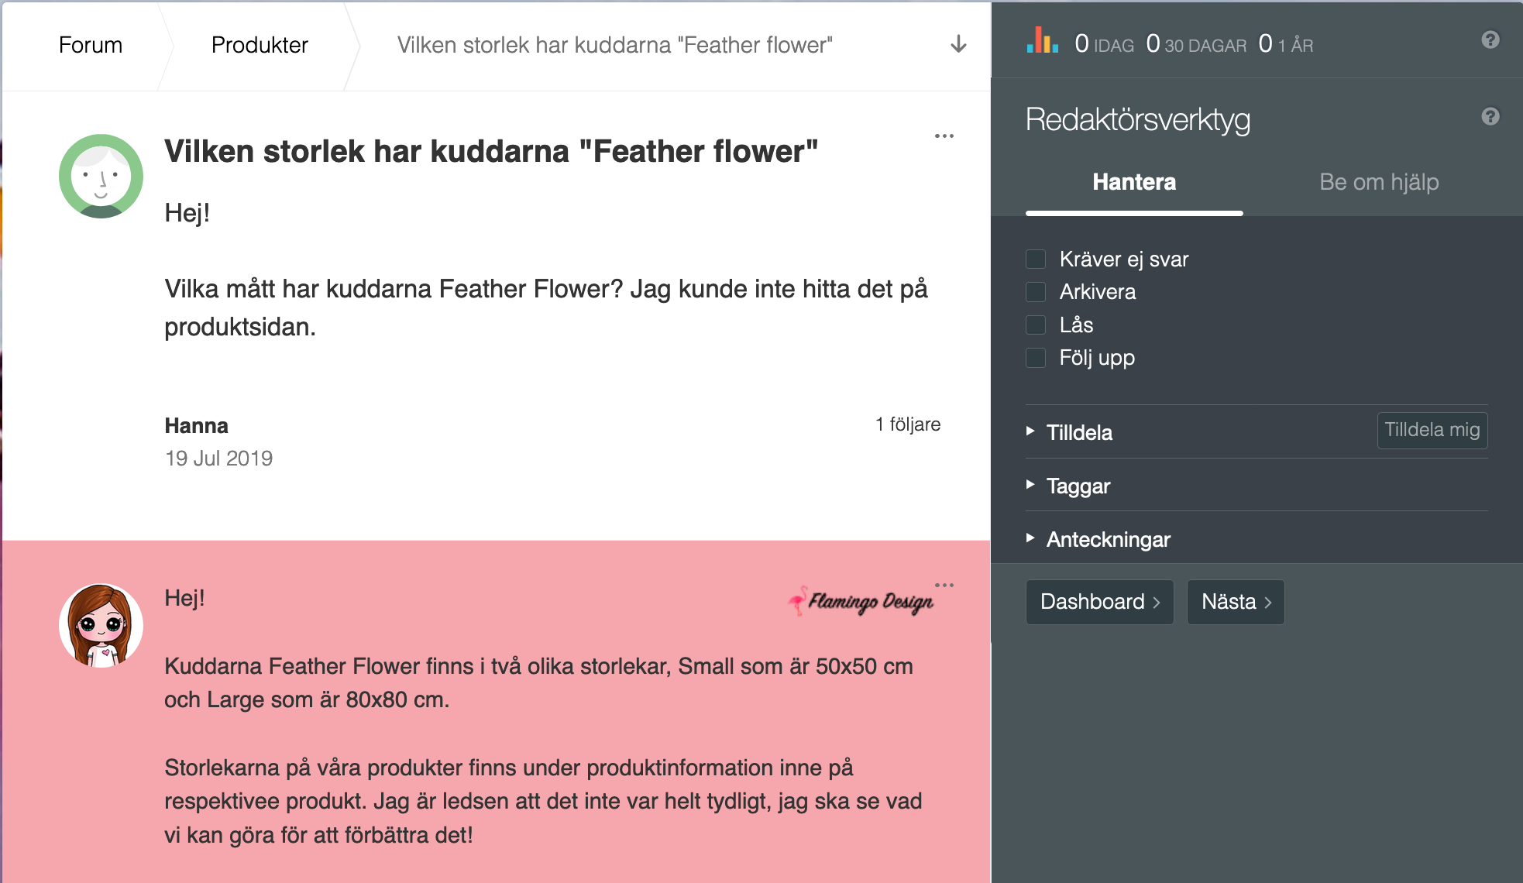Click the help icon next to Redaktörsverktyg
1523x883 pixels.
[x=1490, y=116]
